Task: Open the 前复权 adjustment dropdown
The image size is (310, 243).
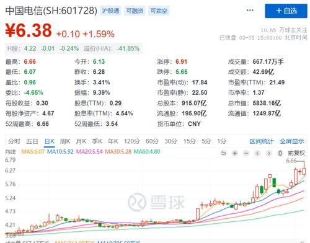Action: (296, 153)
